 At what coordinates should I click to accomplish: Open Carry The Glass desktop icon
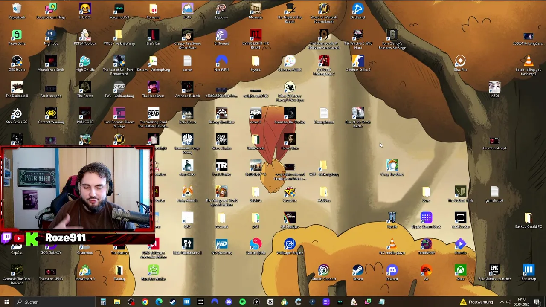392,168
